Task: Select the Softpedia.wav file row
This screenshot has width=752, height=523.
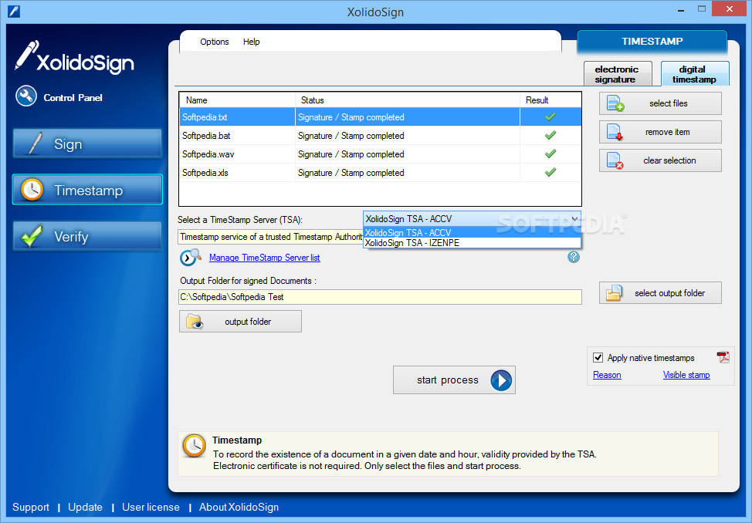Action: 381,154
